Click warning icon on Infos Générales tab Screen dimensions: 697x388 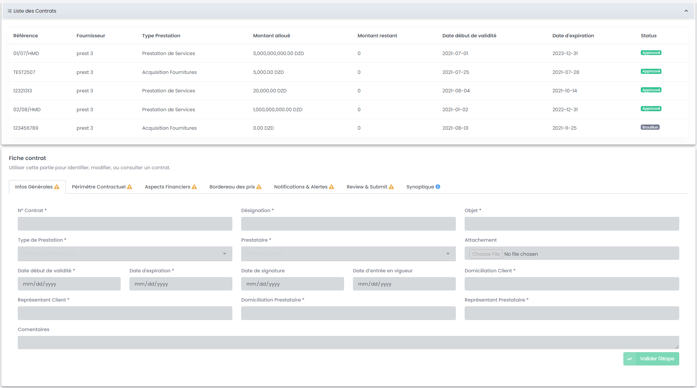[x=57, y=187]
